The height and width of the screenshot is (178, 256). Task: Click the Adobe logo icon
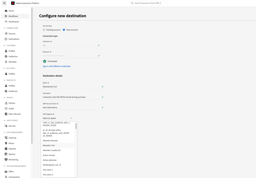[x=13, y=3]
